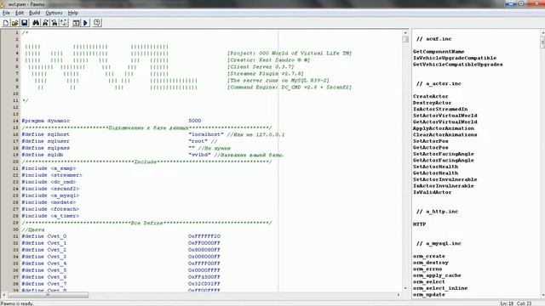This screenshot has height=306, width=545.
Task: Select IsActorStreamedIn in the function list
Action: 440,110
